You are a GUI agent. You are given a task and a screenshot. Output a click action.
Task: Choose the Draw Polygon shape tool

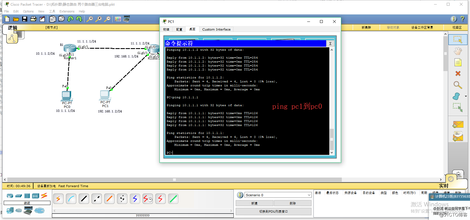pos(456,96)
